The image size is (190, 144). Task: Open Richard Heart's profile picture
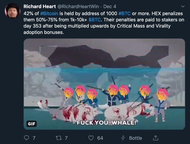(12, 11)
